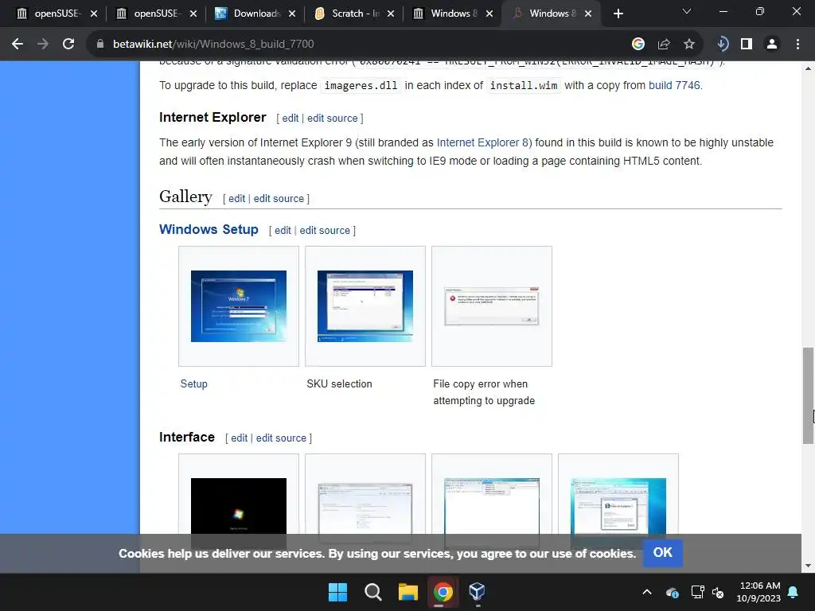Close the Scratch tab

pos(391,14)
